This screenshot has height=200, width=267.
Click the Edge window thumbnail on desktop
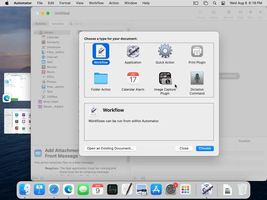(17, 87)
